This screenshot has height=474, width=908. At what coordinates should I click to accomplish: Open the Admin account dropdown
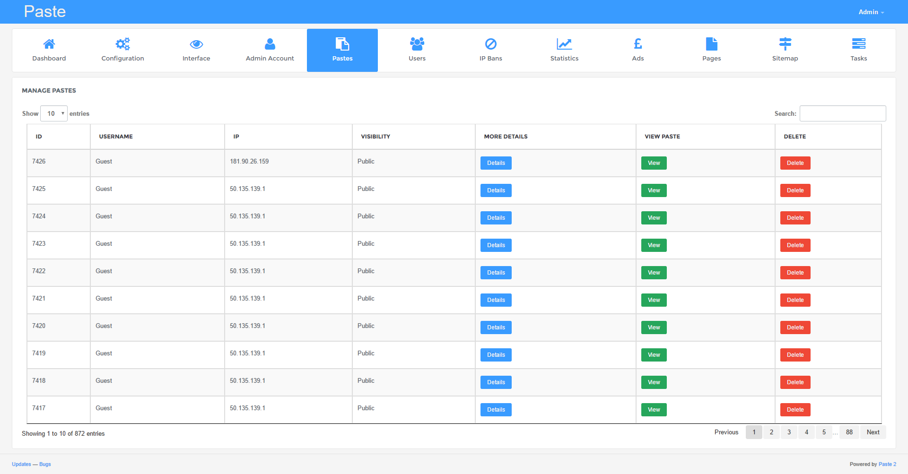(x=871, y=12)
